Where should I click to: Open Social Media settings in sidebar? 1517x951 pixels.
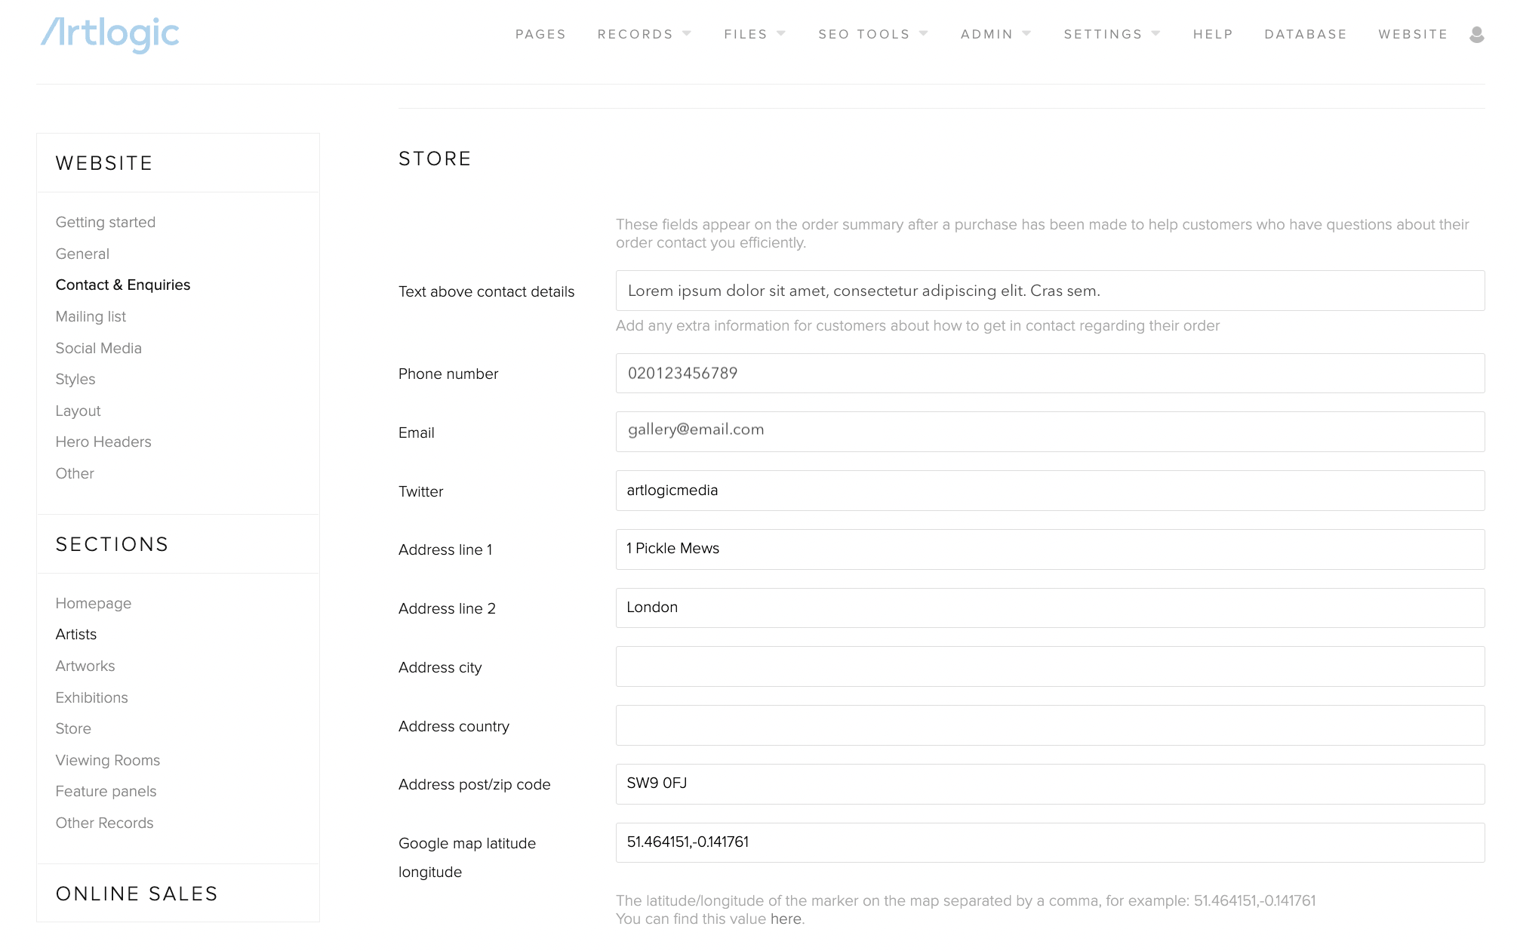[x=98, y=348]
